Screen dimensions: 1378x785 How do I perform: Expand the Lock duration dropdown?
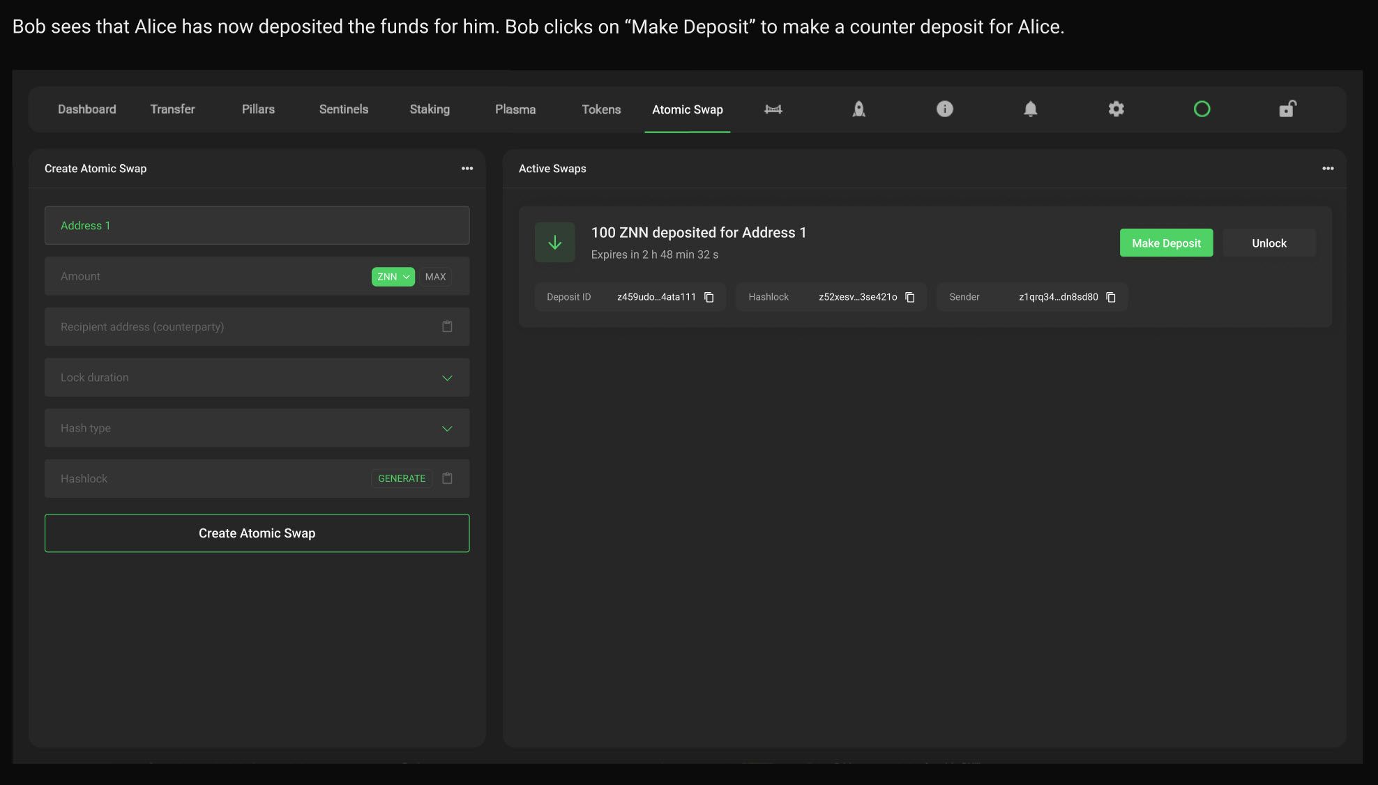coord(447,378)
